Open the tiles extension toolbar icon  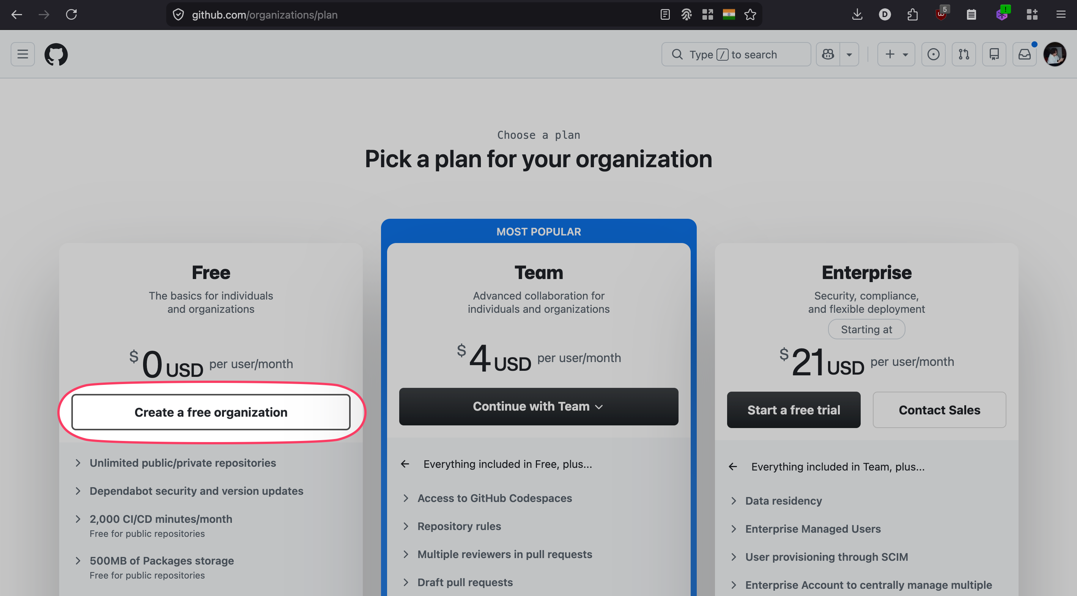click(x=1032, y=15)
